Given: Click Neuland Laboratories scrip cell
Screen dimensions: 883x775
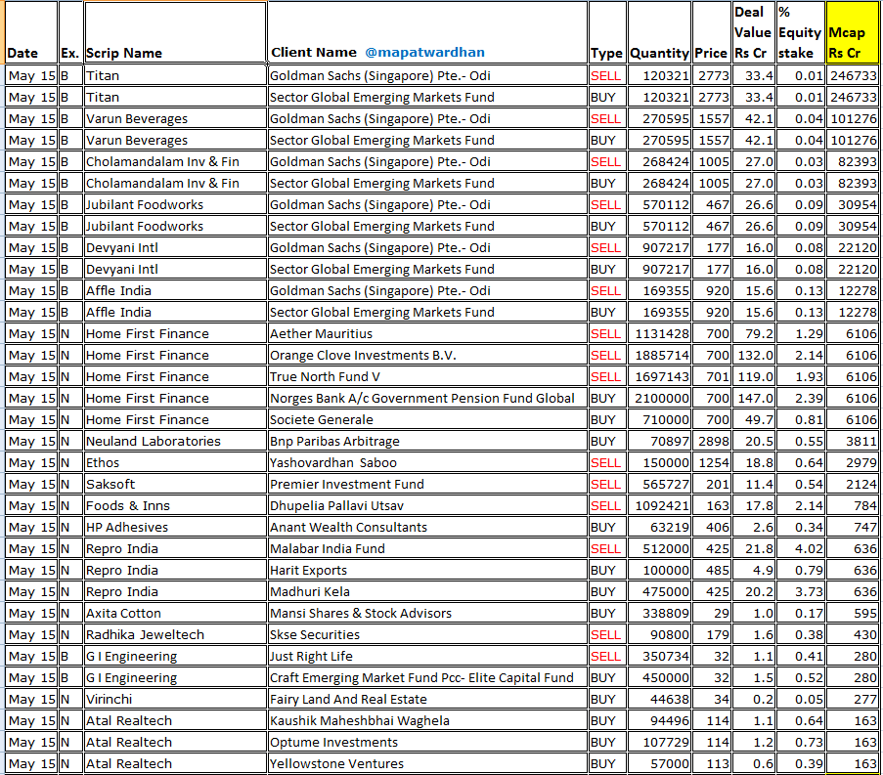Looking at the screenshot, I should tap(175, 441).
